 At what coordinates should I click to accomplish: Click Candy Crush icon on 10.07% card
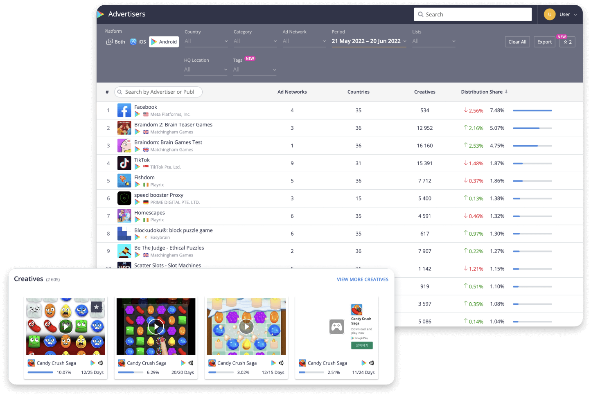pyautogui.click(x=31, y=363)
